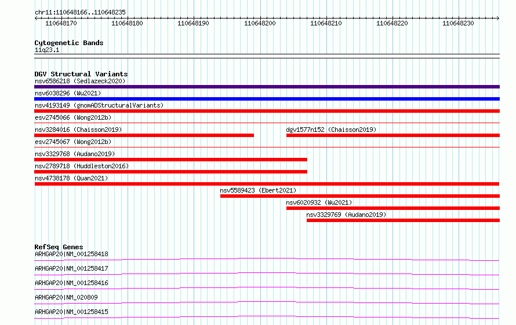This screenshot has width=516, height=325.
Task: Open ARHGAP20|NM_001258417 transcript
Action: click(71, 268)
